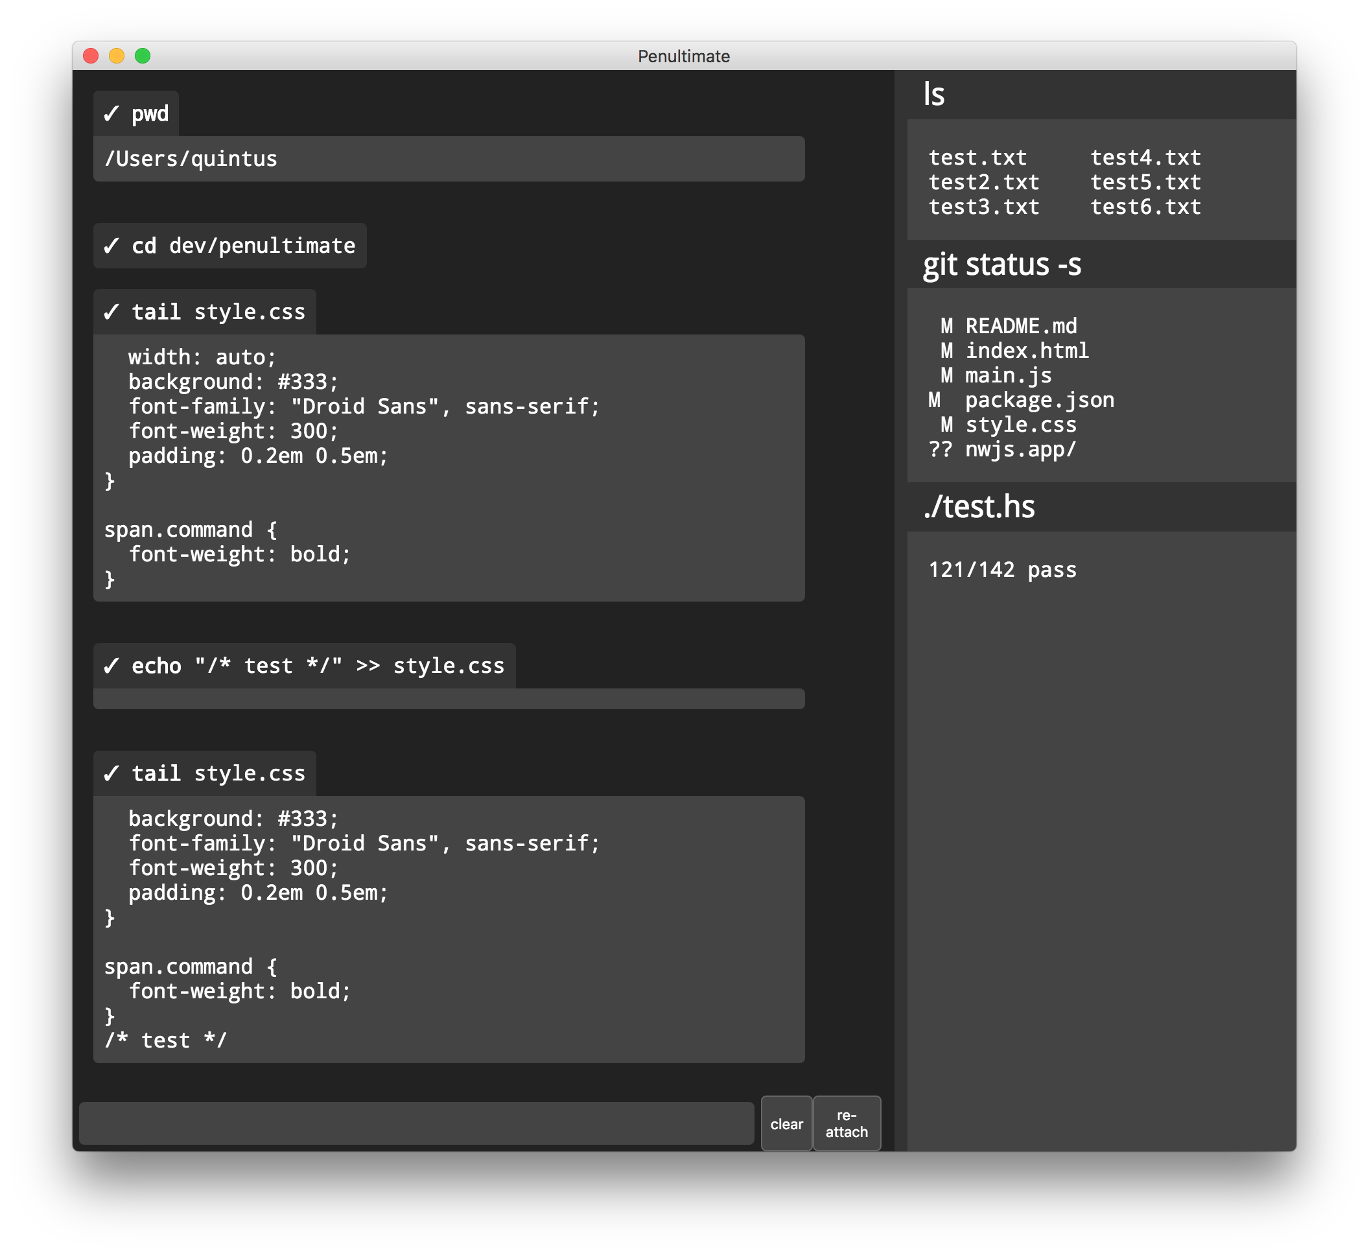The height and width of the screenshot is (1255, 1369).
Task: Focus the command input field
Action: tap(415, 1123)
